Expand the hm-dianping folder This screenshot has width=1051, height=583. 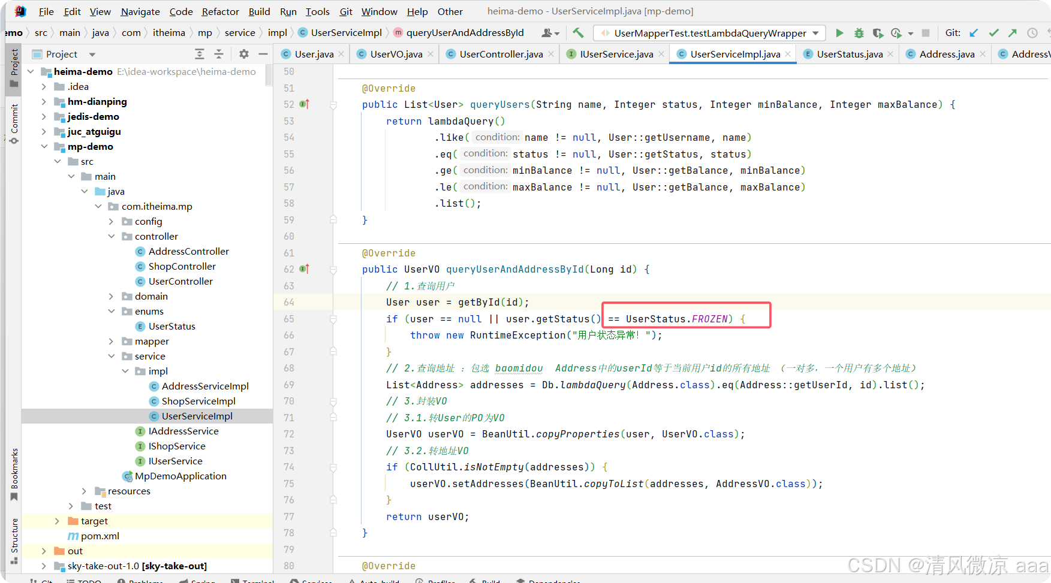pyautogui.click(x=44, y=102)
